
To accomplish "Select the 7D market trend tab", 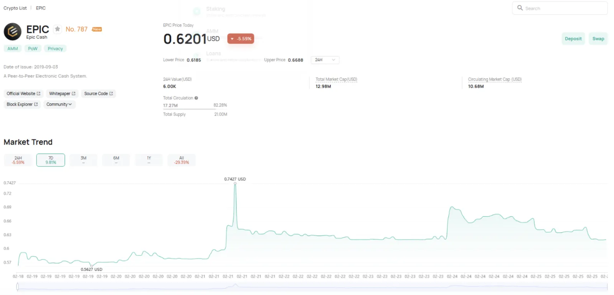I will (51, 160).
